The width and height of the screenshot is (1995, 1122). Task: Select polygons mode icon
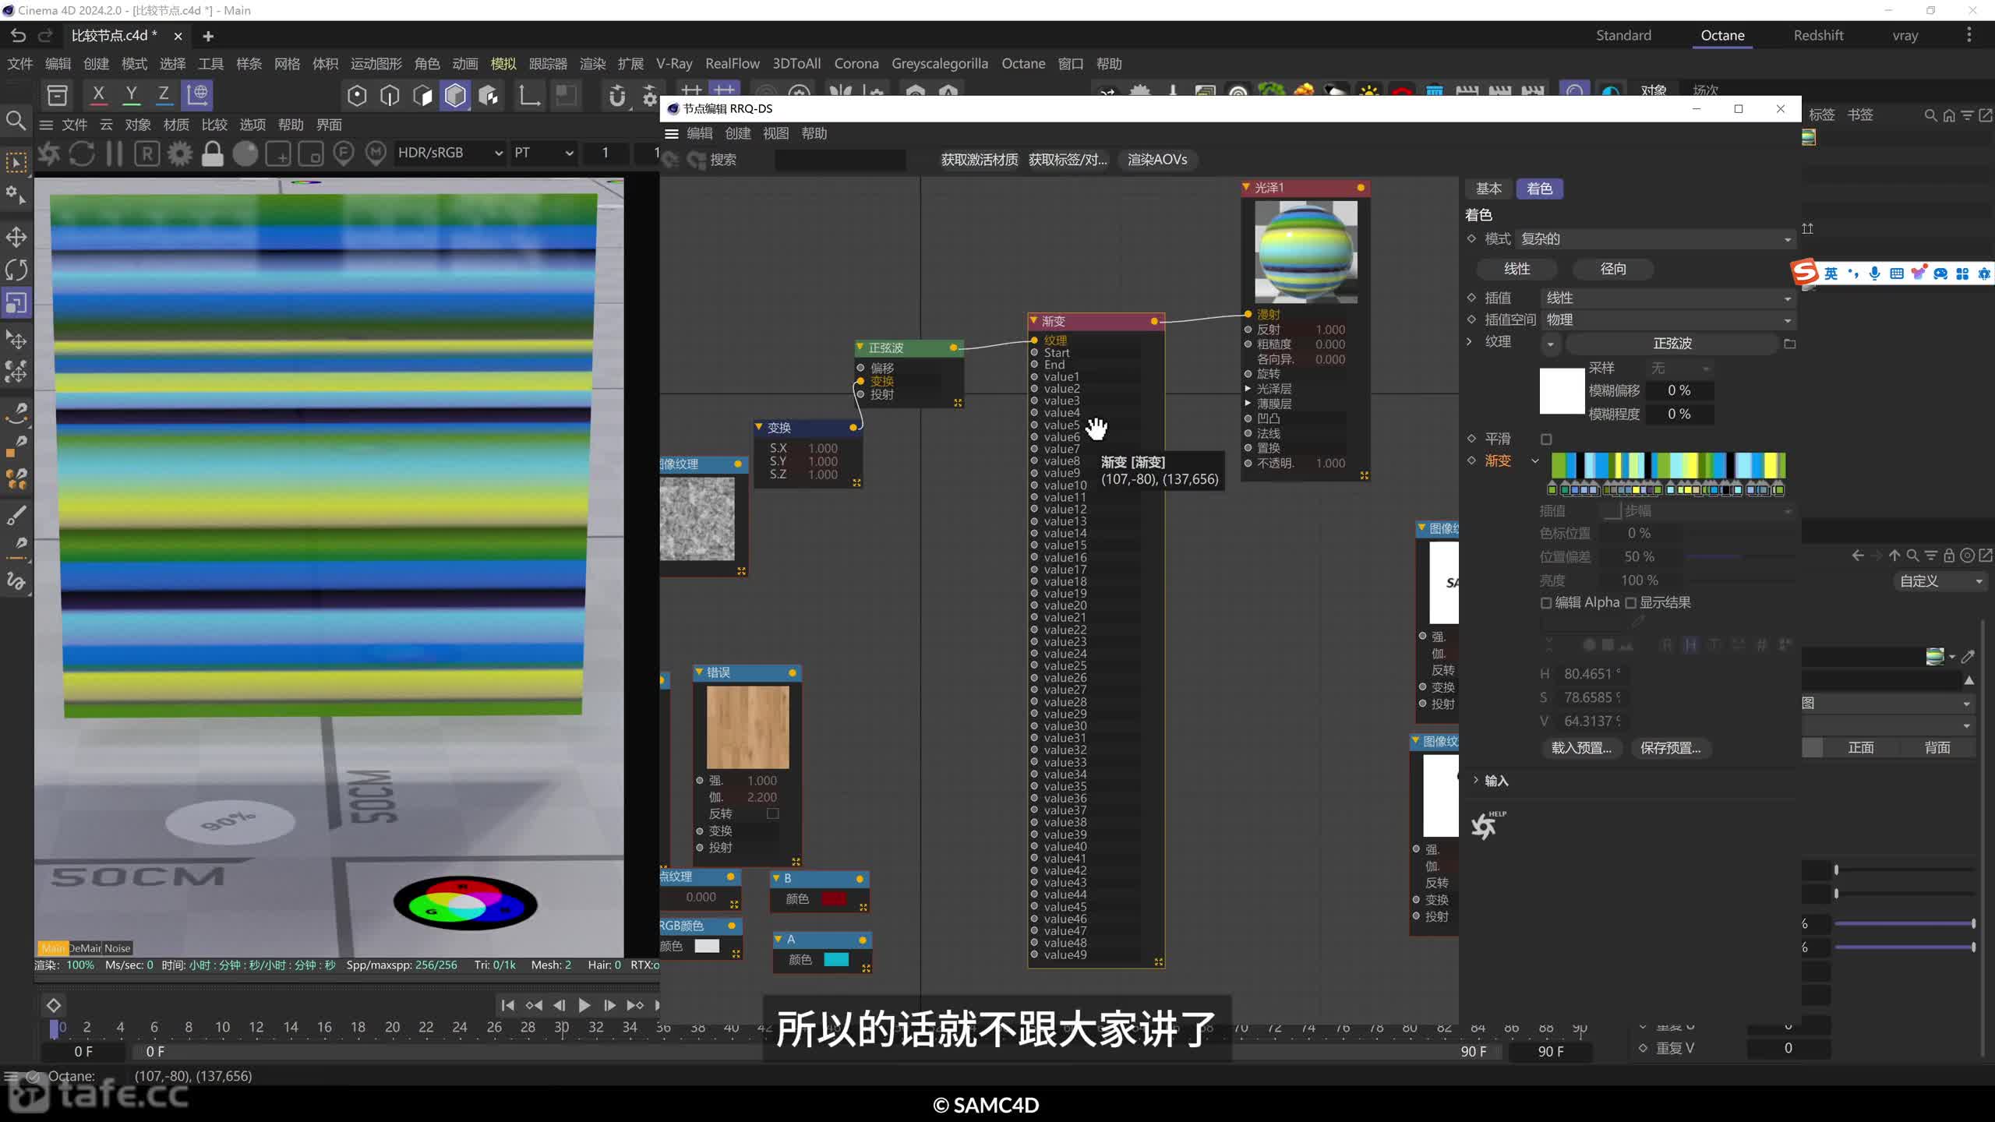click(422, 95)
